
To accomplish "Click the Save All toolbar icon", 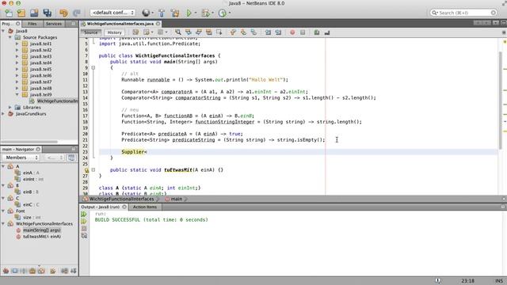I will pos(48,13).
